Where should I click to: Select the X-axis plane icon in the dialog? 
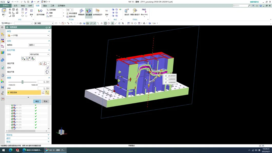(23, 59)
